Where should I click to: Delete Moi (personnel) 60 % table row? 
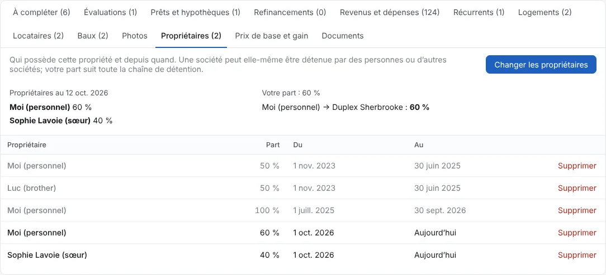[x=577, y=233]
